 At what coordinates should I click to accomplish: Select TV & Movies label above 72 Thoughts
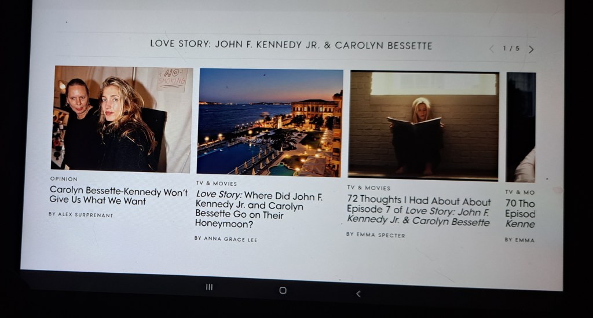369,188
